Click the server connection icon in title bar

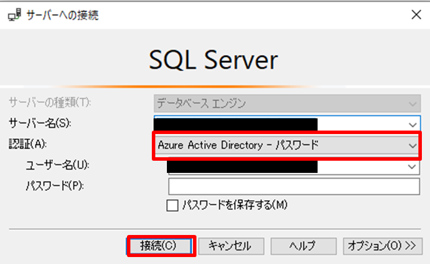click(14, 15)
